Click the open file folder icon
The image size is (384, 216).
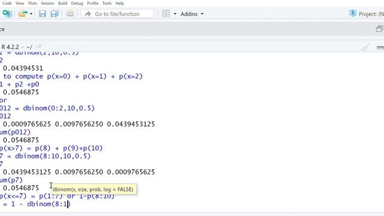(x=23, y=13)
